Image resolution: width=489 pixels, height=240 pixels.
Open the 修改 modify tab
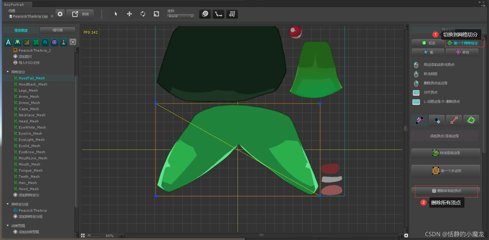[462, 52]
